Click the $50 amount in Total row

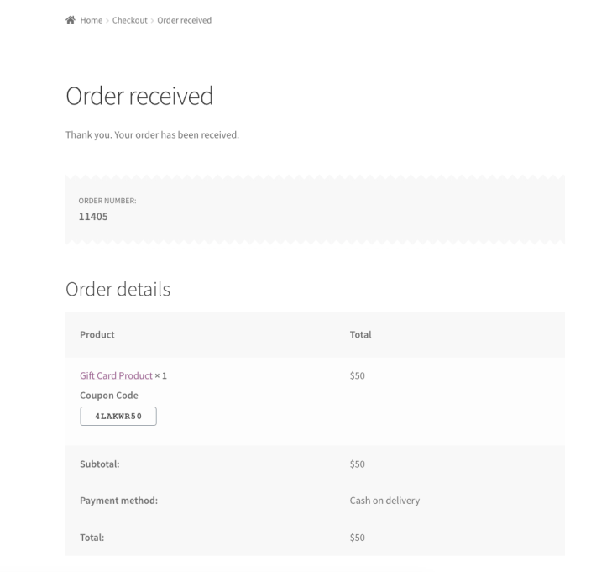(x=357, y=538)
